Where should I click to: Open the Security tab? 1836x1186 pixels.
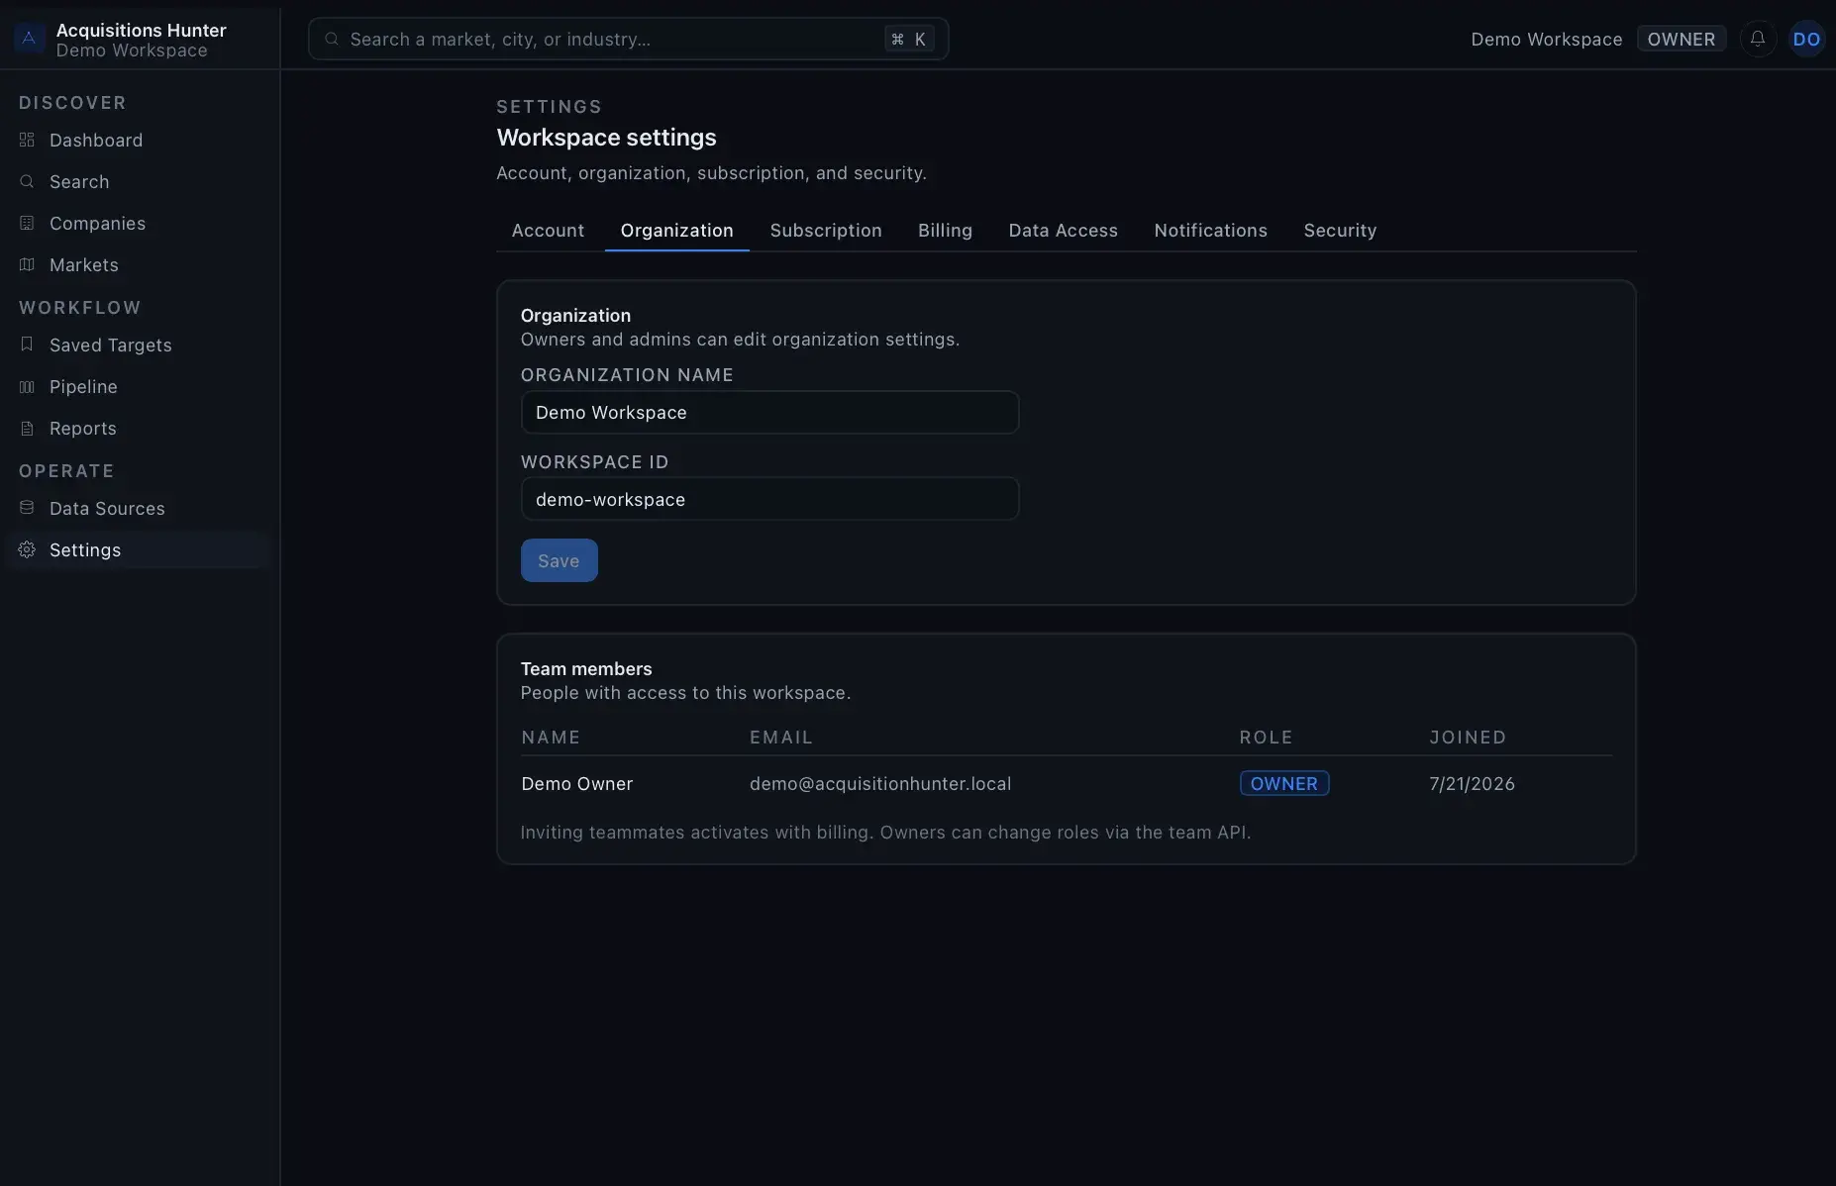coord(1340,230)
